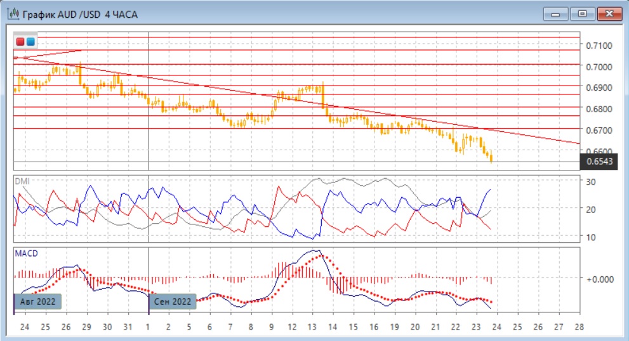Click the Сен 2022 month marker
629x341 pixels.
173,302
